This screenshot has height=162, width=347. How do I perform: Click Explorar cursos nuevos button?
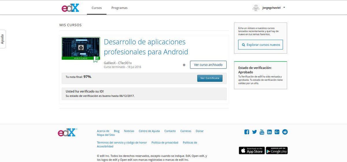(261, 45)
